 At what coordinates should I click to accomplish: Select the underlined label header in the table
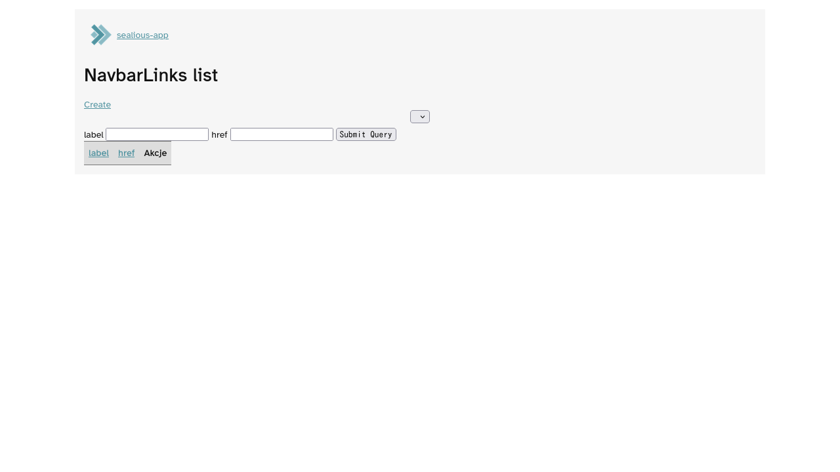pyautogui.click(x=98, y=153)
